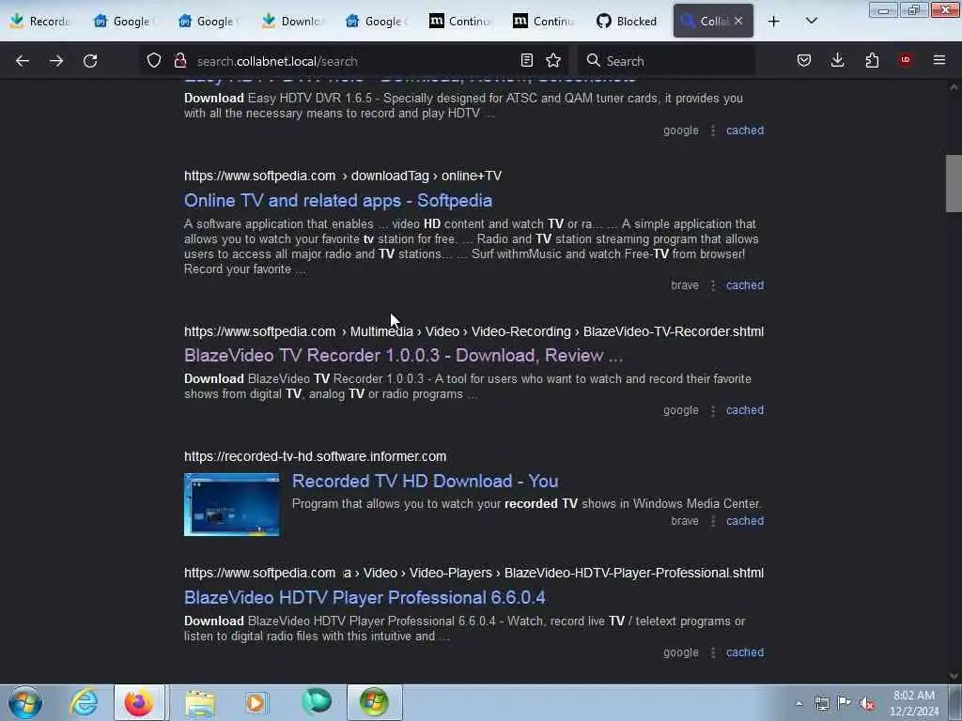List all tabs dropdown arrow
Screen dimensions: 962x721
click(x=811, y=21)
